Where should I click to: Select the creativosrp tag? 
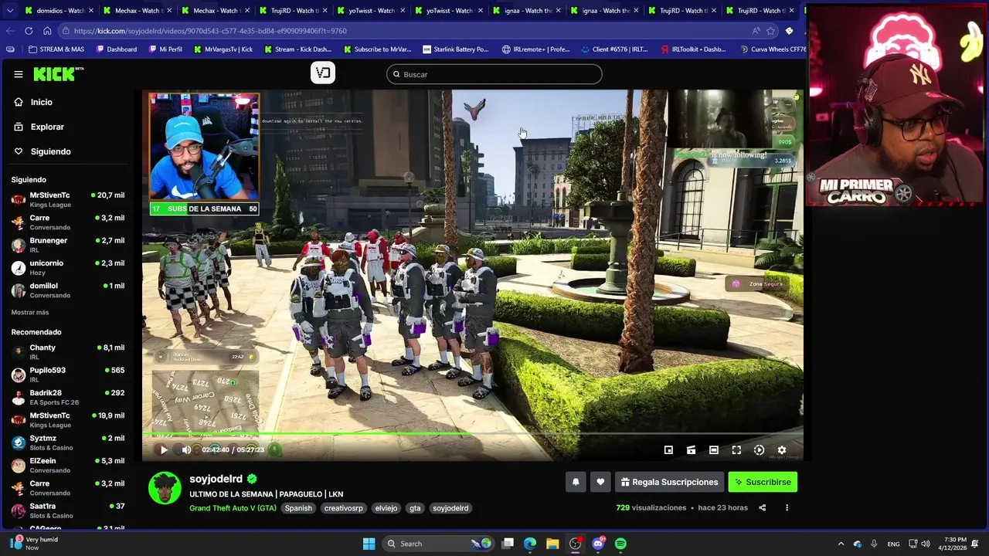coord(343,508)
